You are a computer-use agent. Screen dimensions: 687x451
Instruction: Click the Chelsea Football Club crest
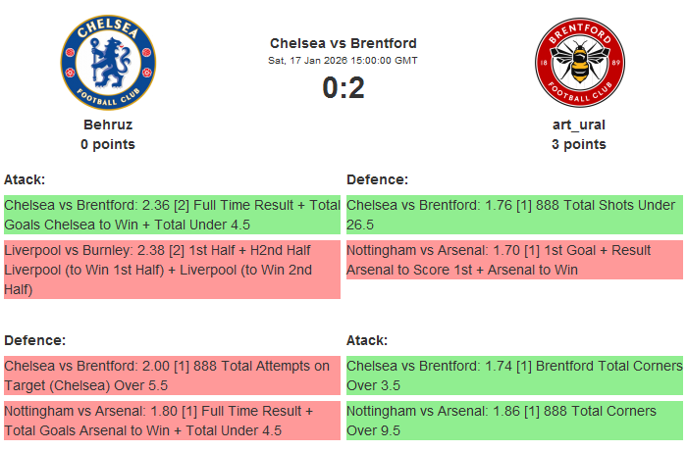point(108,63)
